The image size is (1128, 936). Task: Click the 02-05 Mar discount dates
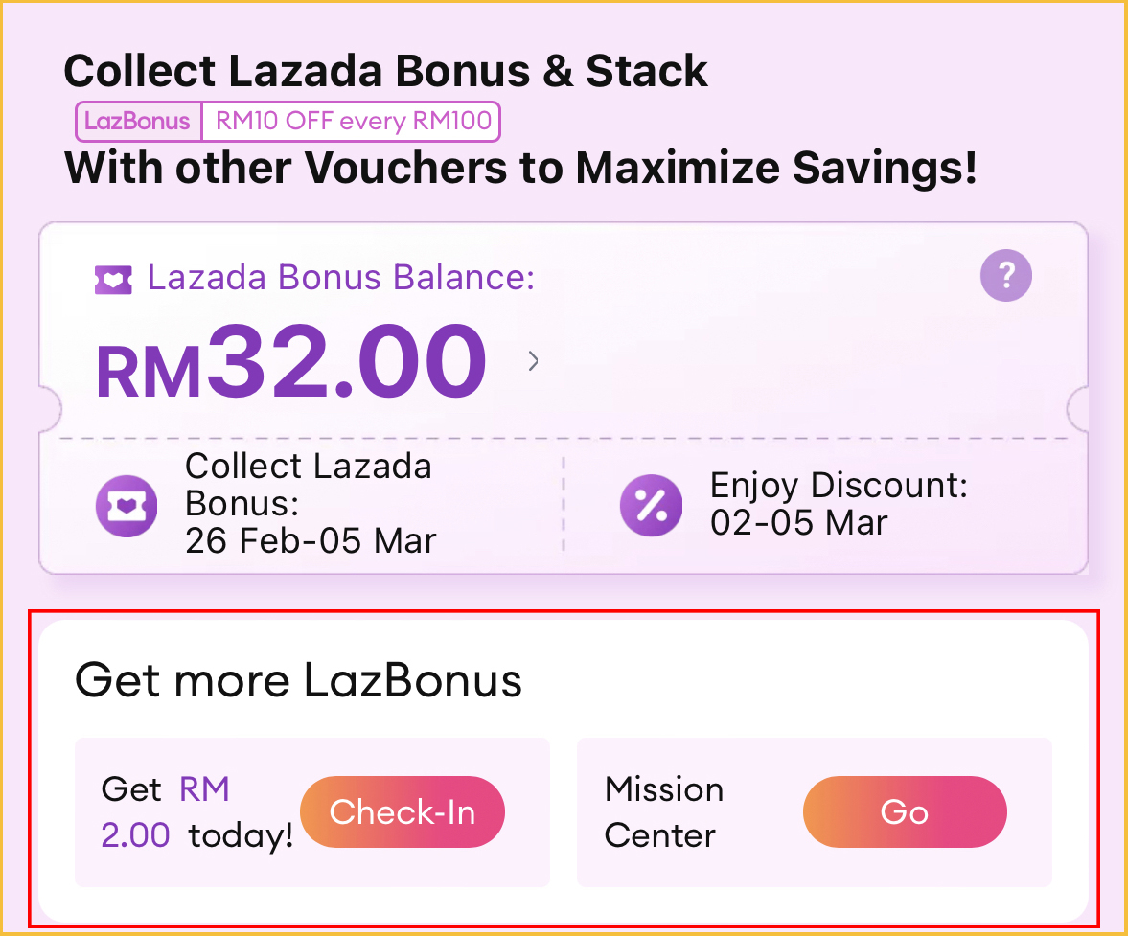coord(798,523)
